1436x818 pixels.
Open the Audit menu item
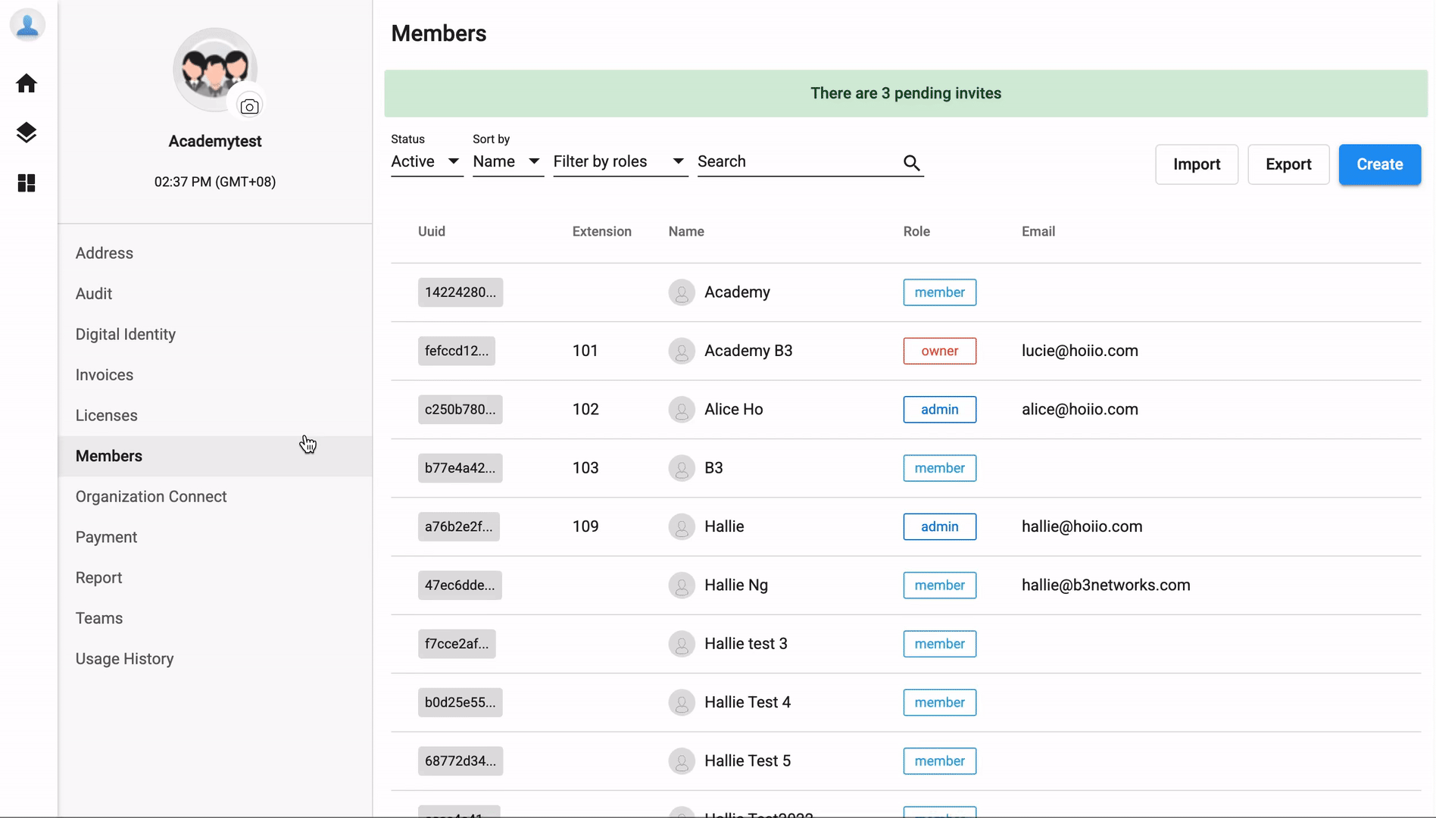coord(215,294)
